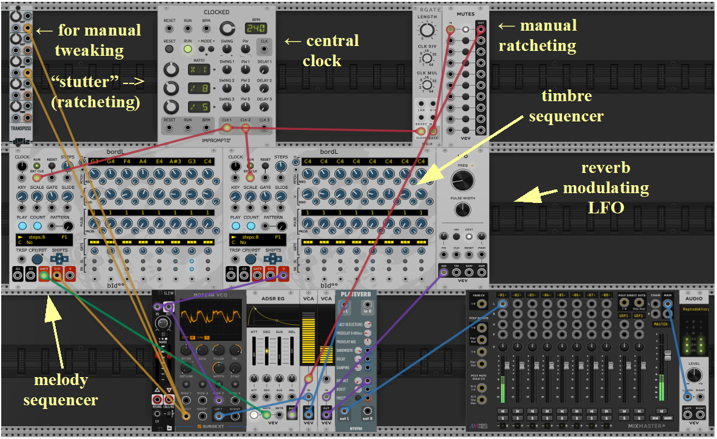This screenshot has height=439, width=717.
Task: Click shift-up arrow on melody bordL SHIFTS
Action: [59, 255]
